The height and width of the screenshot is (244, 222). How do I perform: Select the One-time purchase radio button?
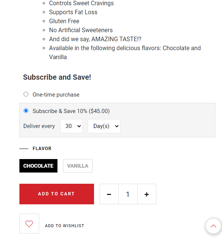pos(26,94)
